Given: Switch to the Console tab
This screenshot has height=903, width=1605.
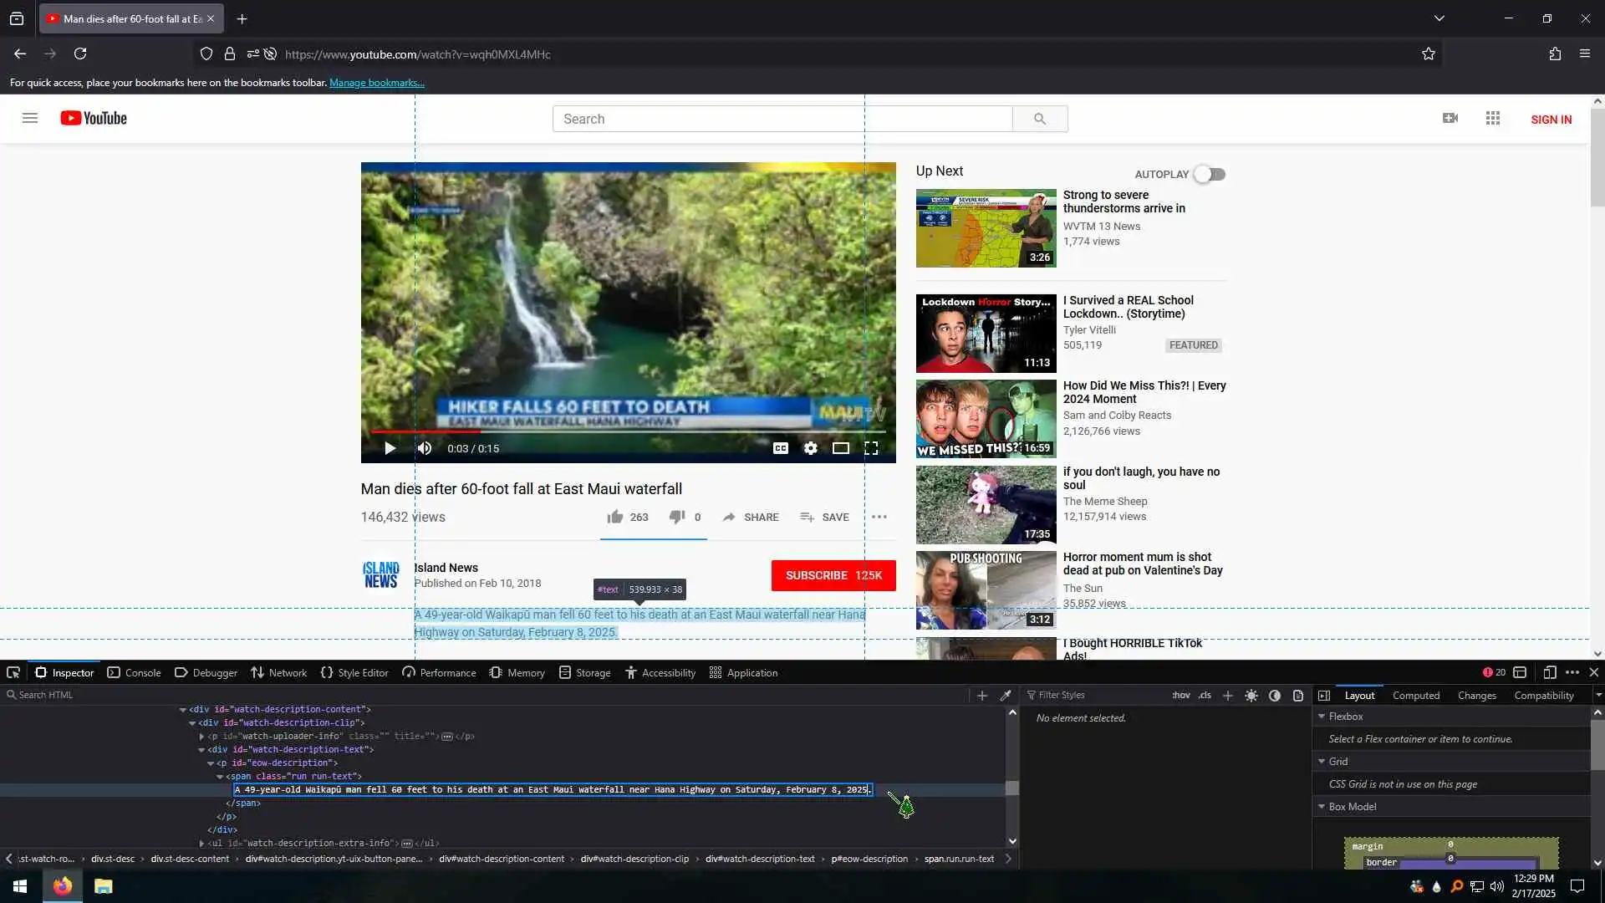Looking at the screenshot, I should [135, 672].
